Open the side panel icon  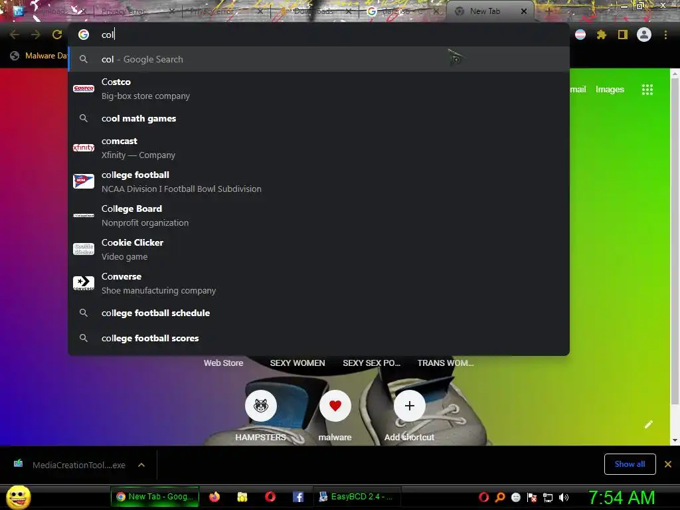click(x=623, y=35)
